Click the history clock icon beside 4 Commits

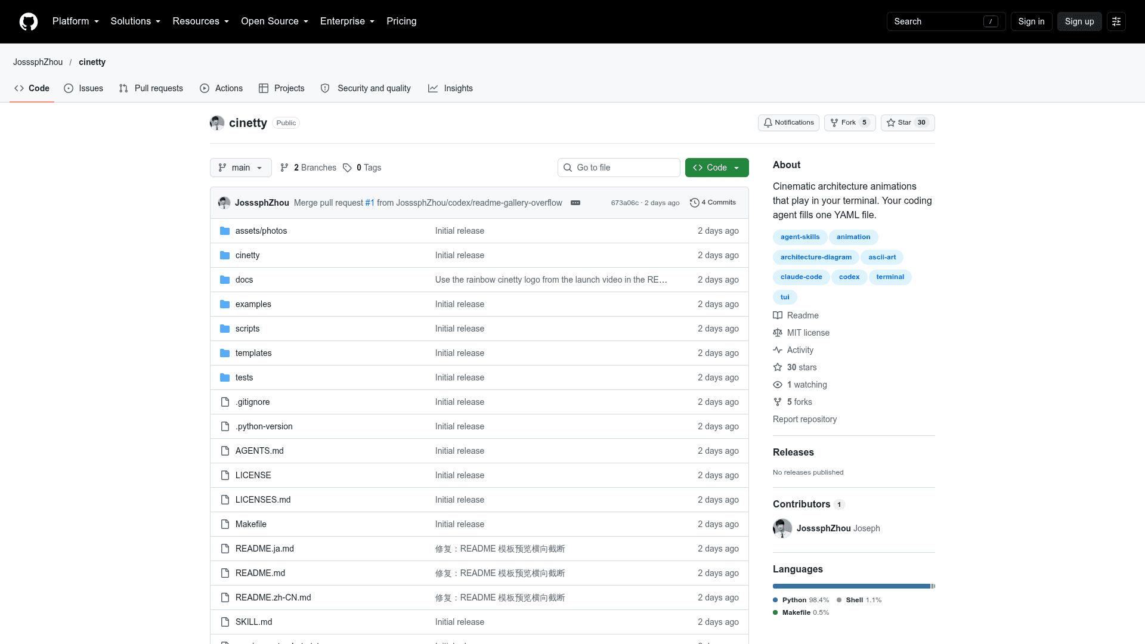point(694,203)
